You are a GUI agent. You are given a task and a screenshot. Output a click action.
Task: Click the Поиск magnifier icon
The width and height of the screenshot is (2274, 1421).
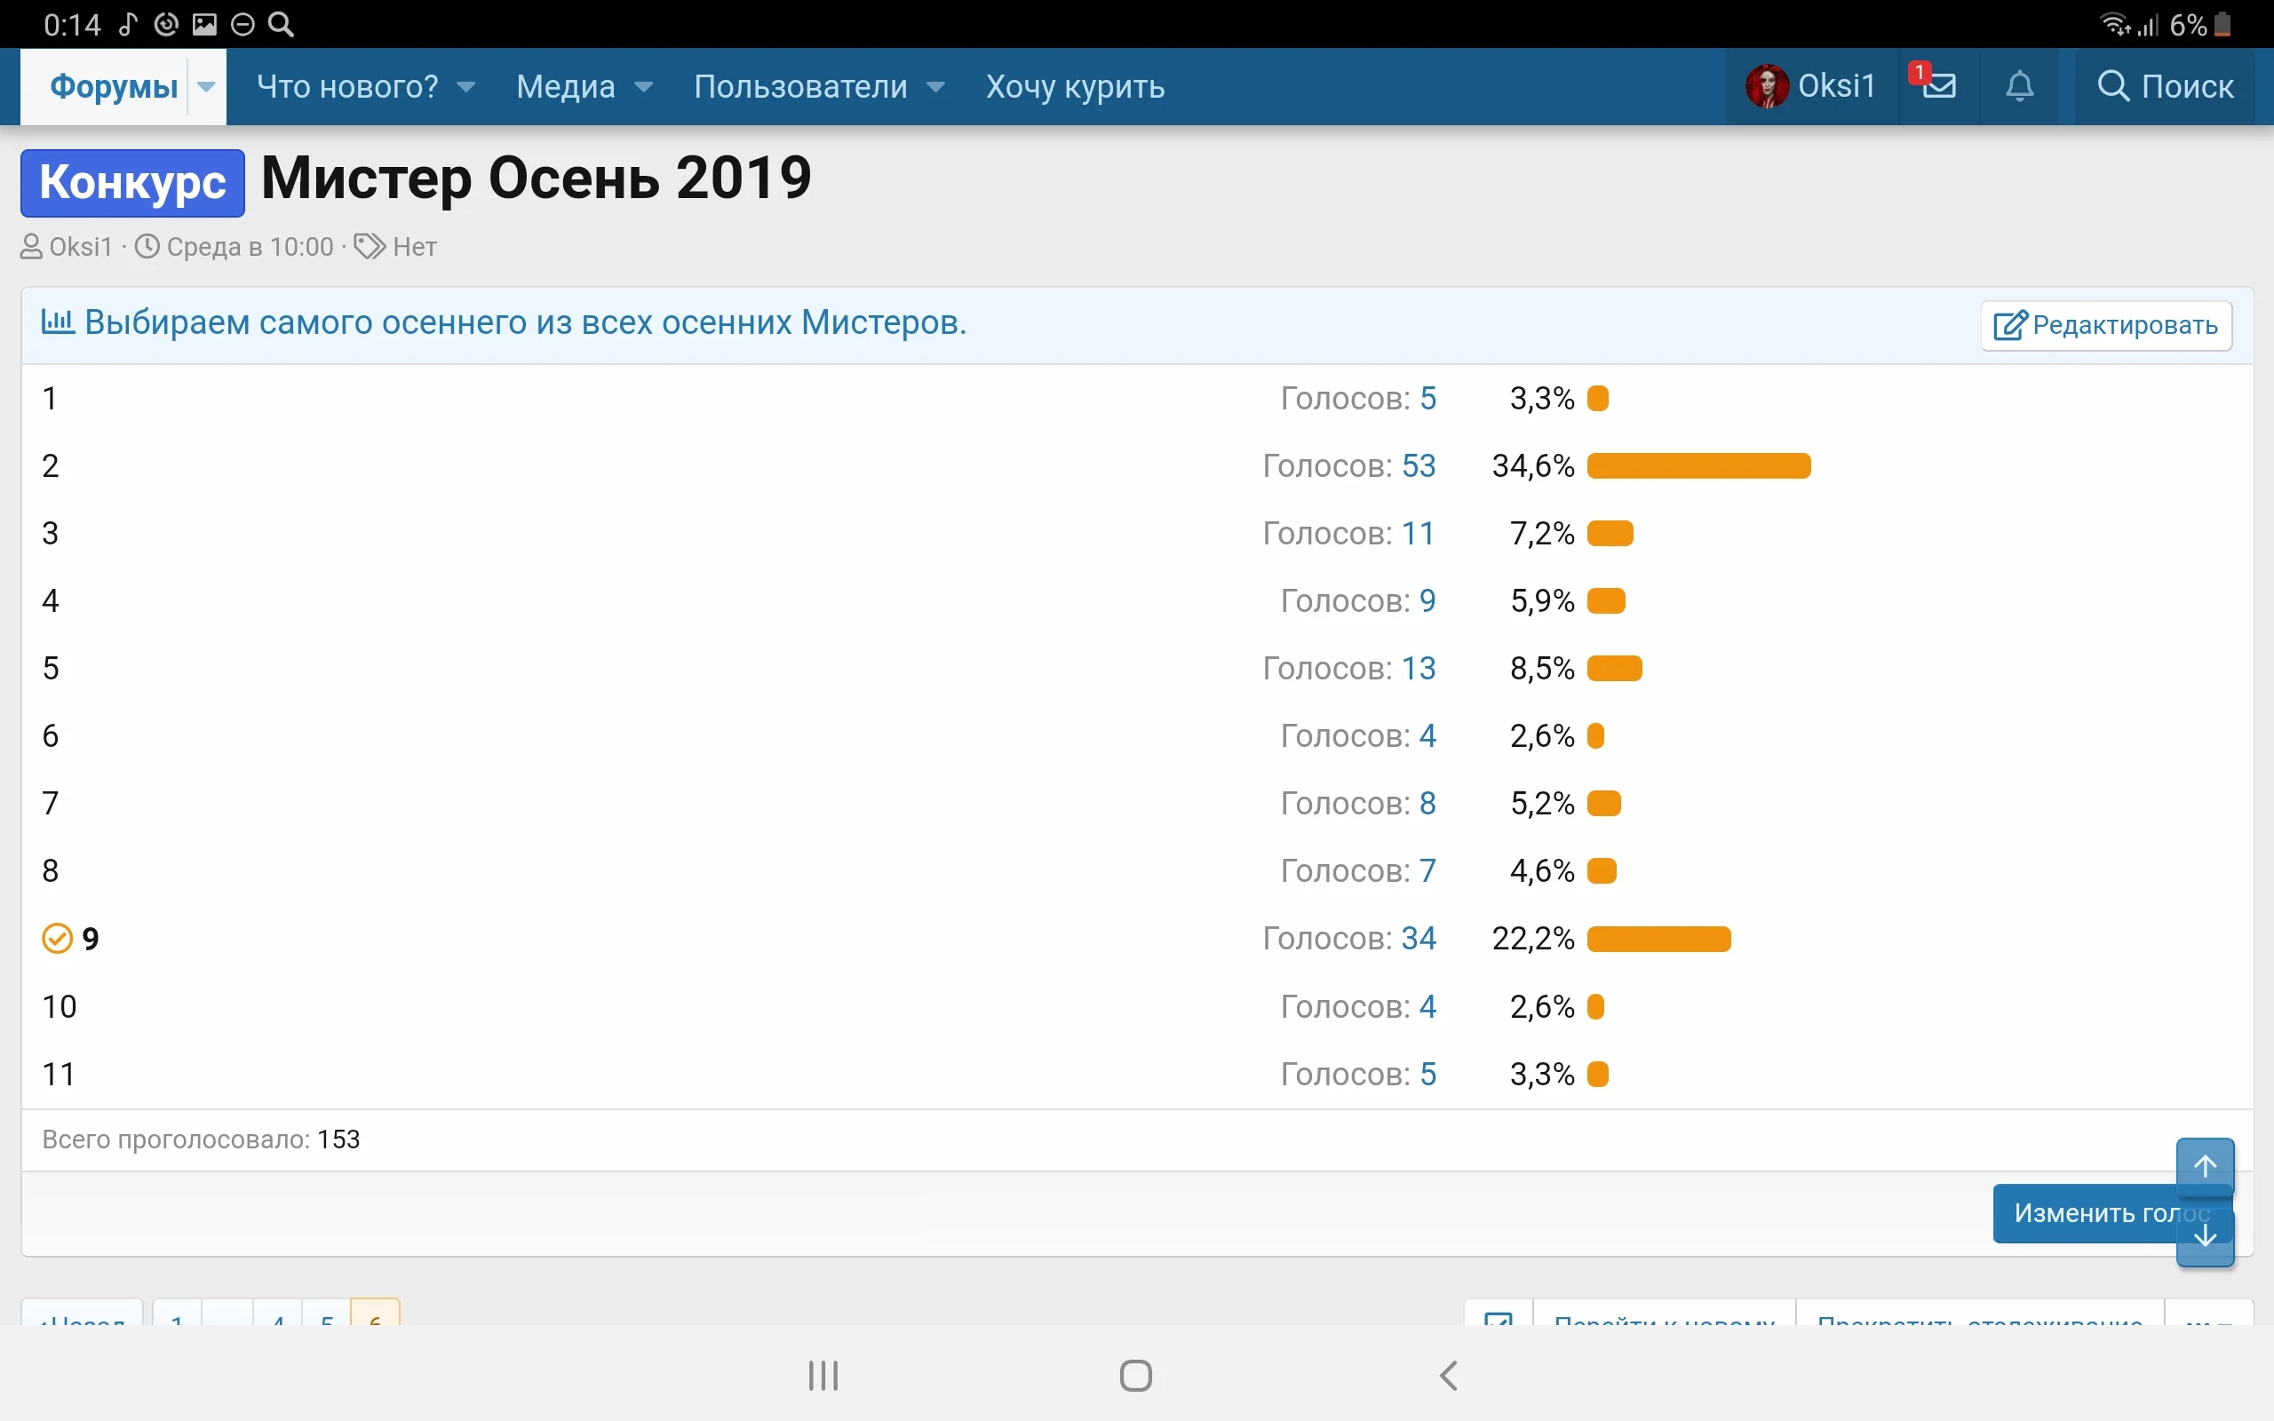pyautogui.click(x=2111, y=85)
